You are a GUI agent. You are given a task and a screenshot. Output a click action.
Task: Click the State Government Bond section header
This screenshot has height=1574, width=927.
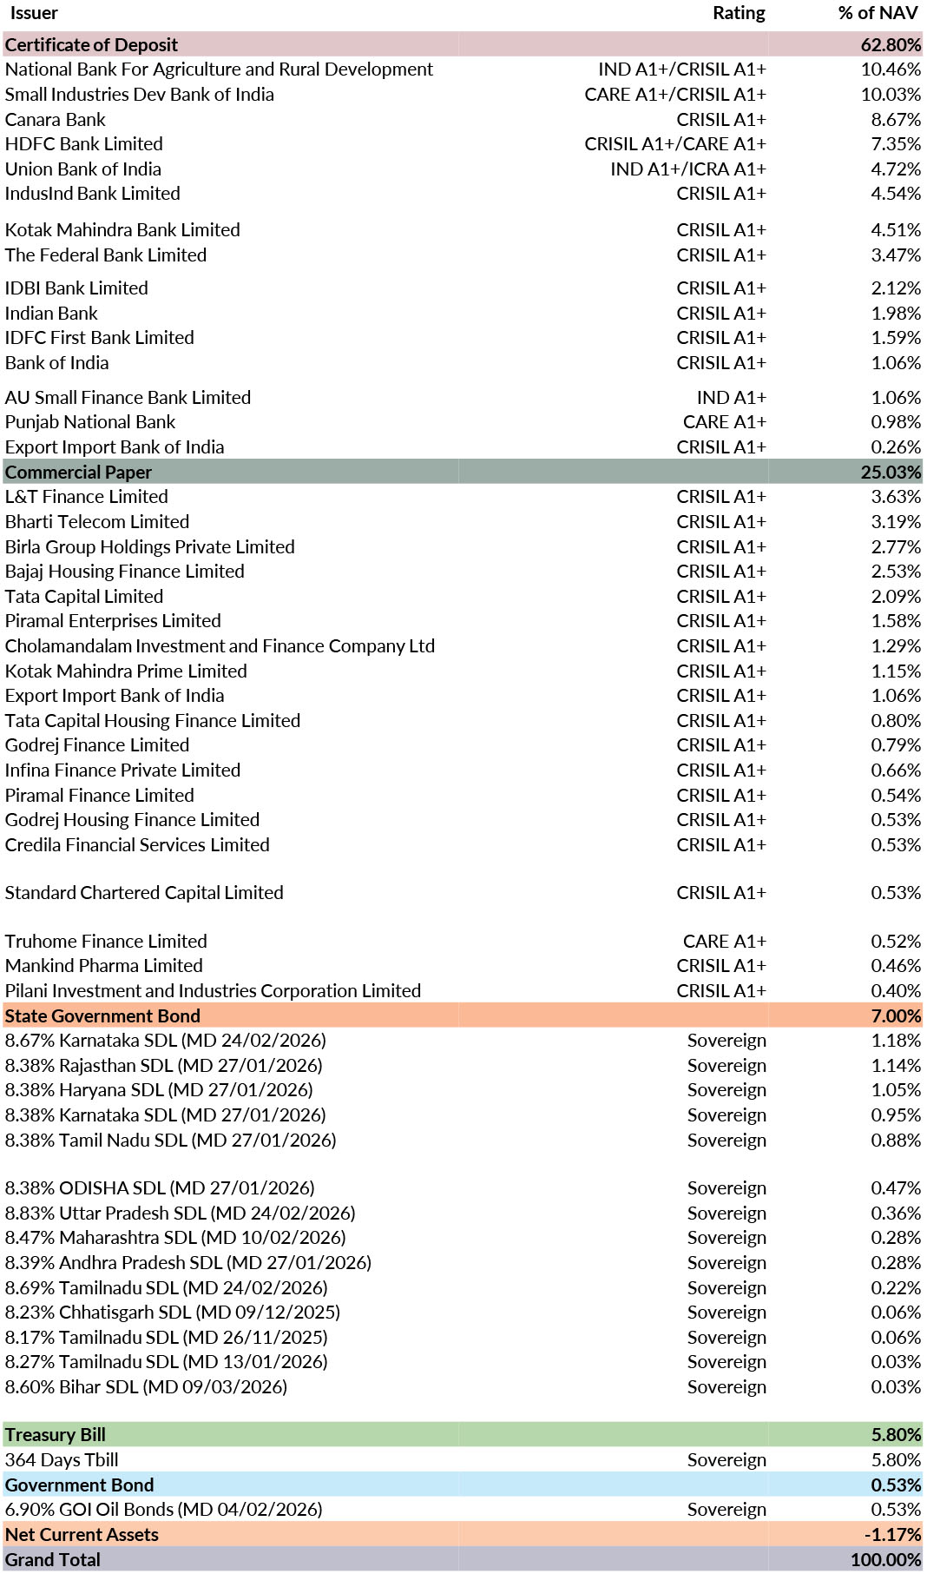tap(102, 1016)
